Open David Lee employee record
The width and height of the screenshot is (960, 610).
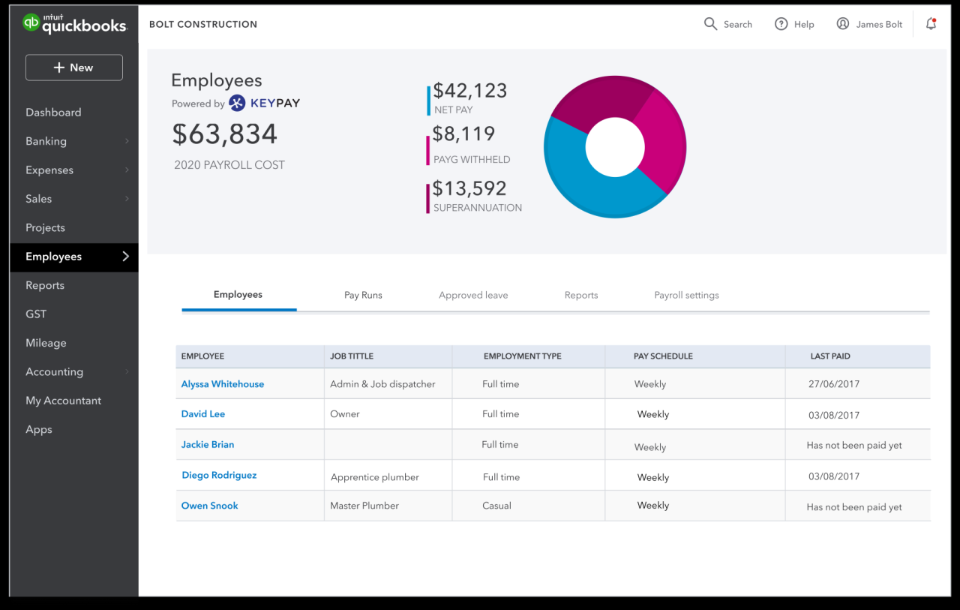pyautogui.click(x=203, y=414)
